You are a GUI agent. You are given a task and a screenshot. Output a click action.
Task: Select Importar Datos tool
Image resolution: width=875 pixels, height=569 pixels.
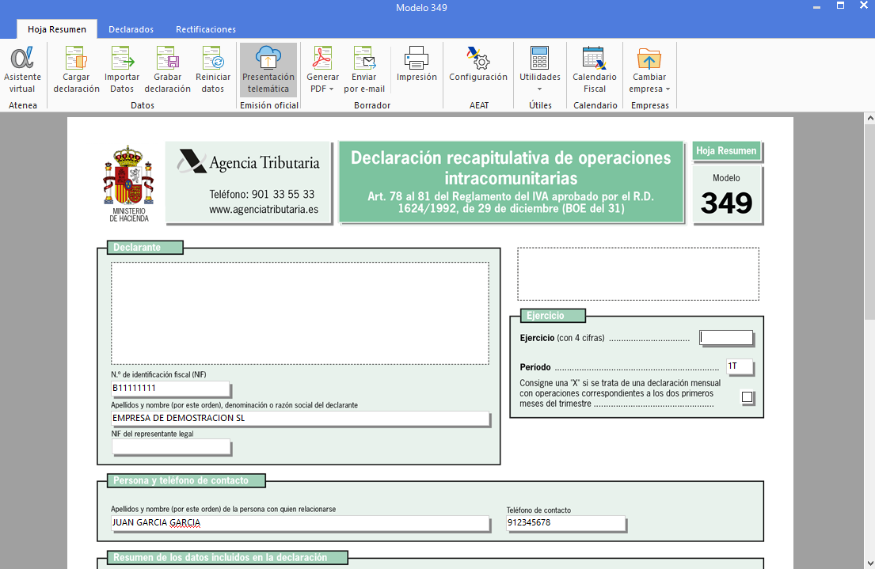pyautogui.click(x=122, y=69)
